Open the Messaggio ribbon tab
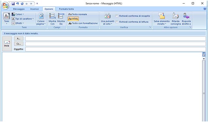208x122 pixels. (x=19, y=9)
